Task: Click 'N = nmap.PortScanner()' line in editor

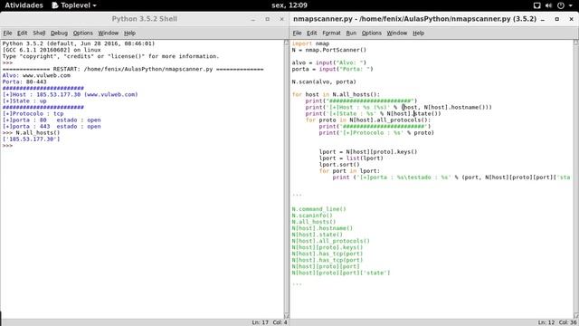Action: click(x=329, y=50)
